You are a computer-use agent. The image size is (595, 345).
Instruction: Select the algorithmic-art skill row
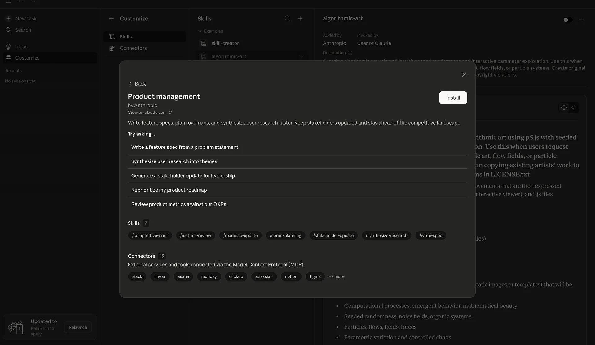(252, 56)
